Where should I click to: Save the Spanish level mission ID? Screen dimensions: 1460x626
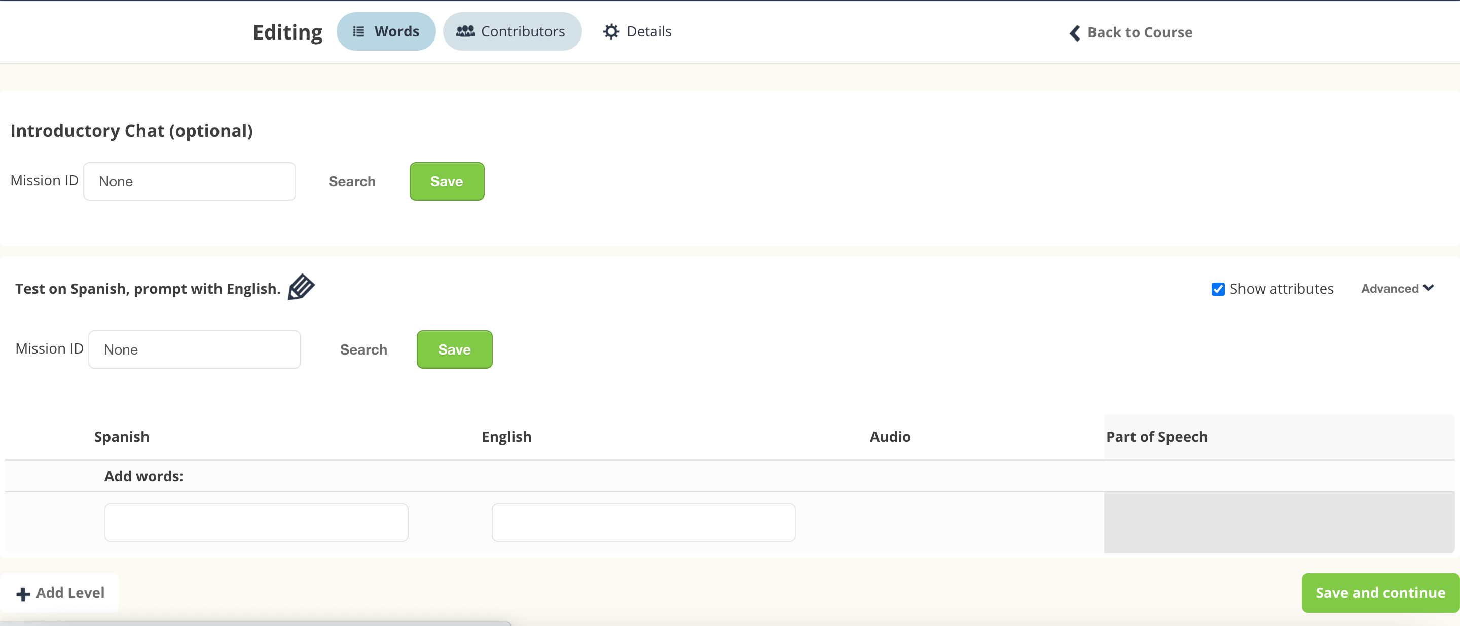[454, 350]
